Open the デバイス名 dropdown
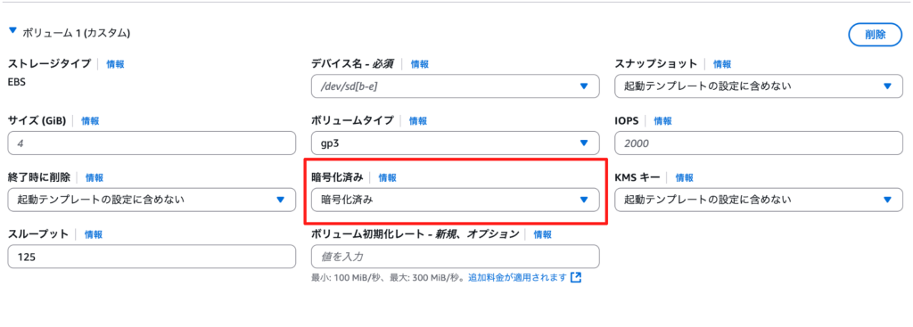913x327 pixels. (x=456, y=86)
